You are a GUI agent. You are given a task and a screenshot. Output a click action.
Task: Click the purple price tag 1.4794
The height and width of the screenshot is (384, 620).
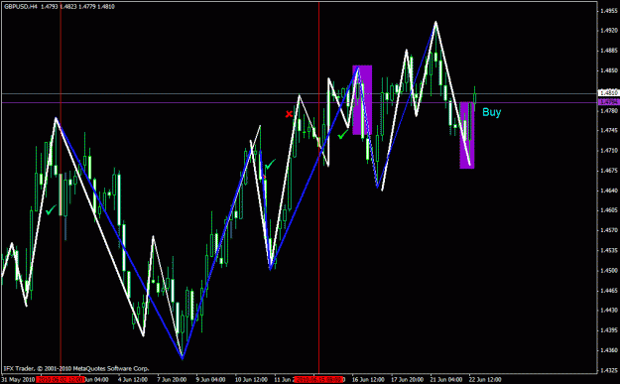[609, 102]
